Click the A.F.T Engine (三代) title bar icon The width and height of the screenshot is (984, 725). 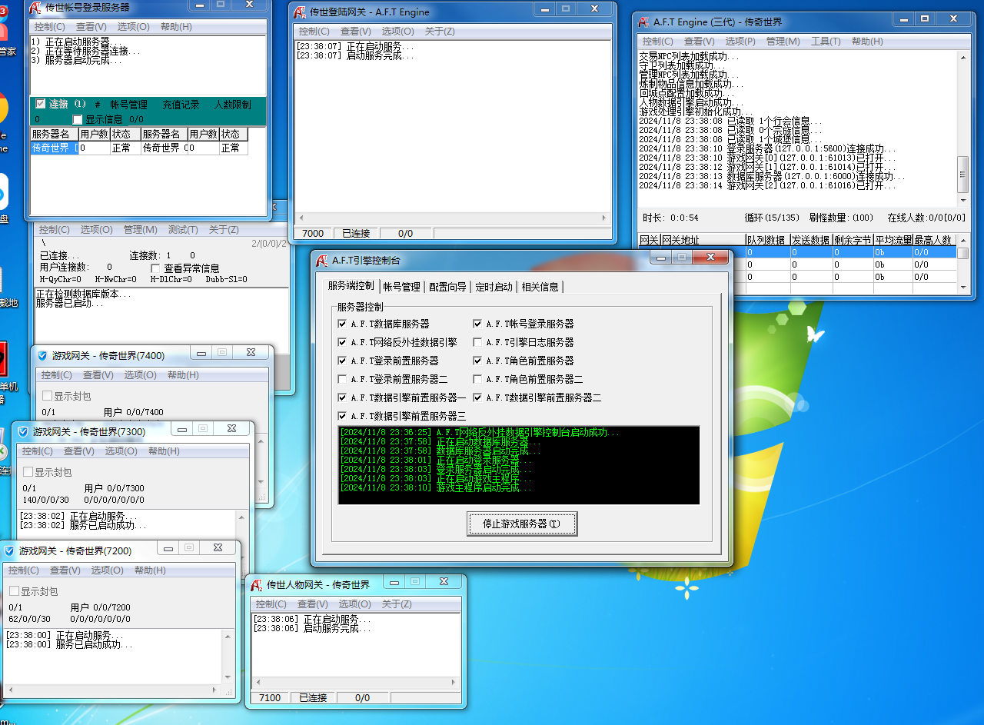(644, 22)
